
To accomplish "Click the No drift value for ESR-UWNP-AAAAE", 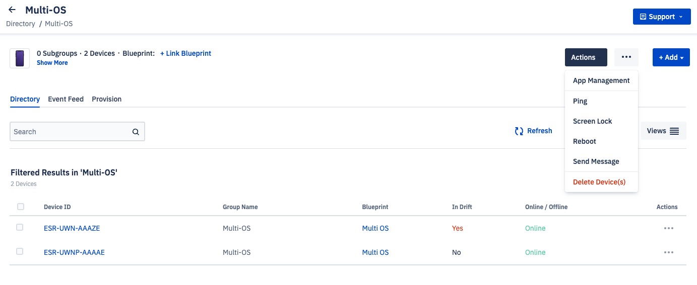I will (457, 252).
